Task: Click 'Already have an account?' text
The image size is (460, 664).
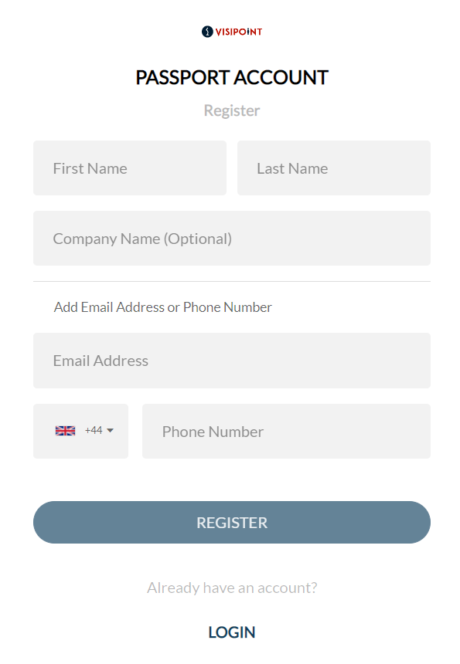Action: click(232, 588)
